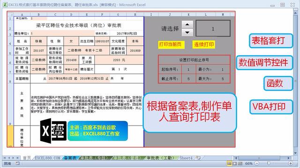Image resolution: width=300 pixels, height=168 pixels.
Task: Zoom out with the minus button
Action: pos(257,163)
